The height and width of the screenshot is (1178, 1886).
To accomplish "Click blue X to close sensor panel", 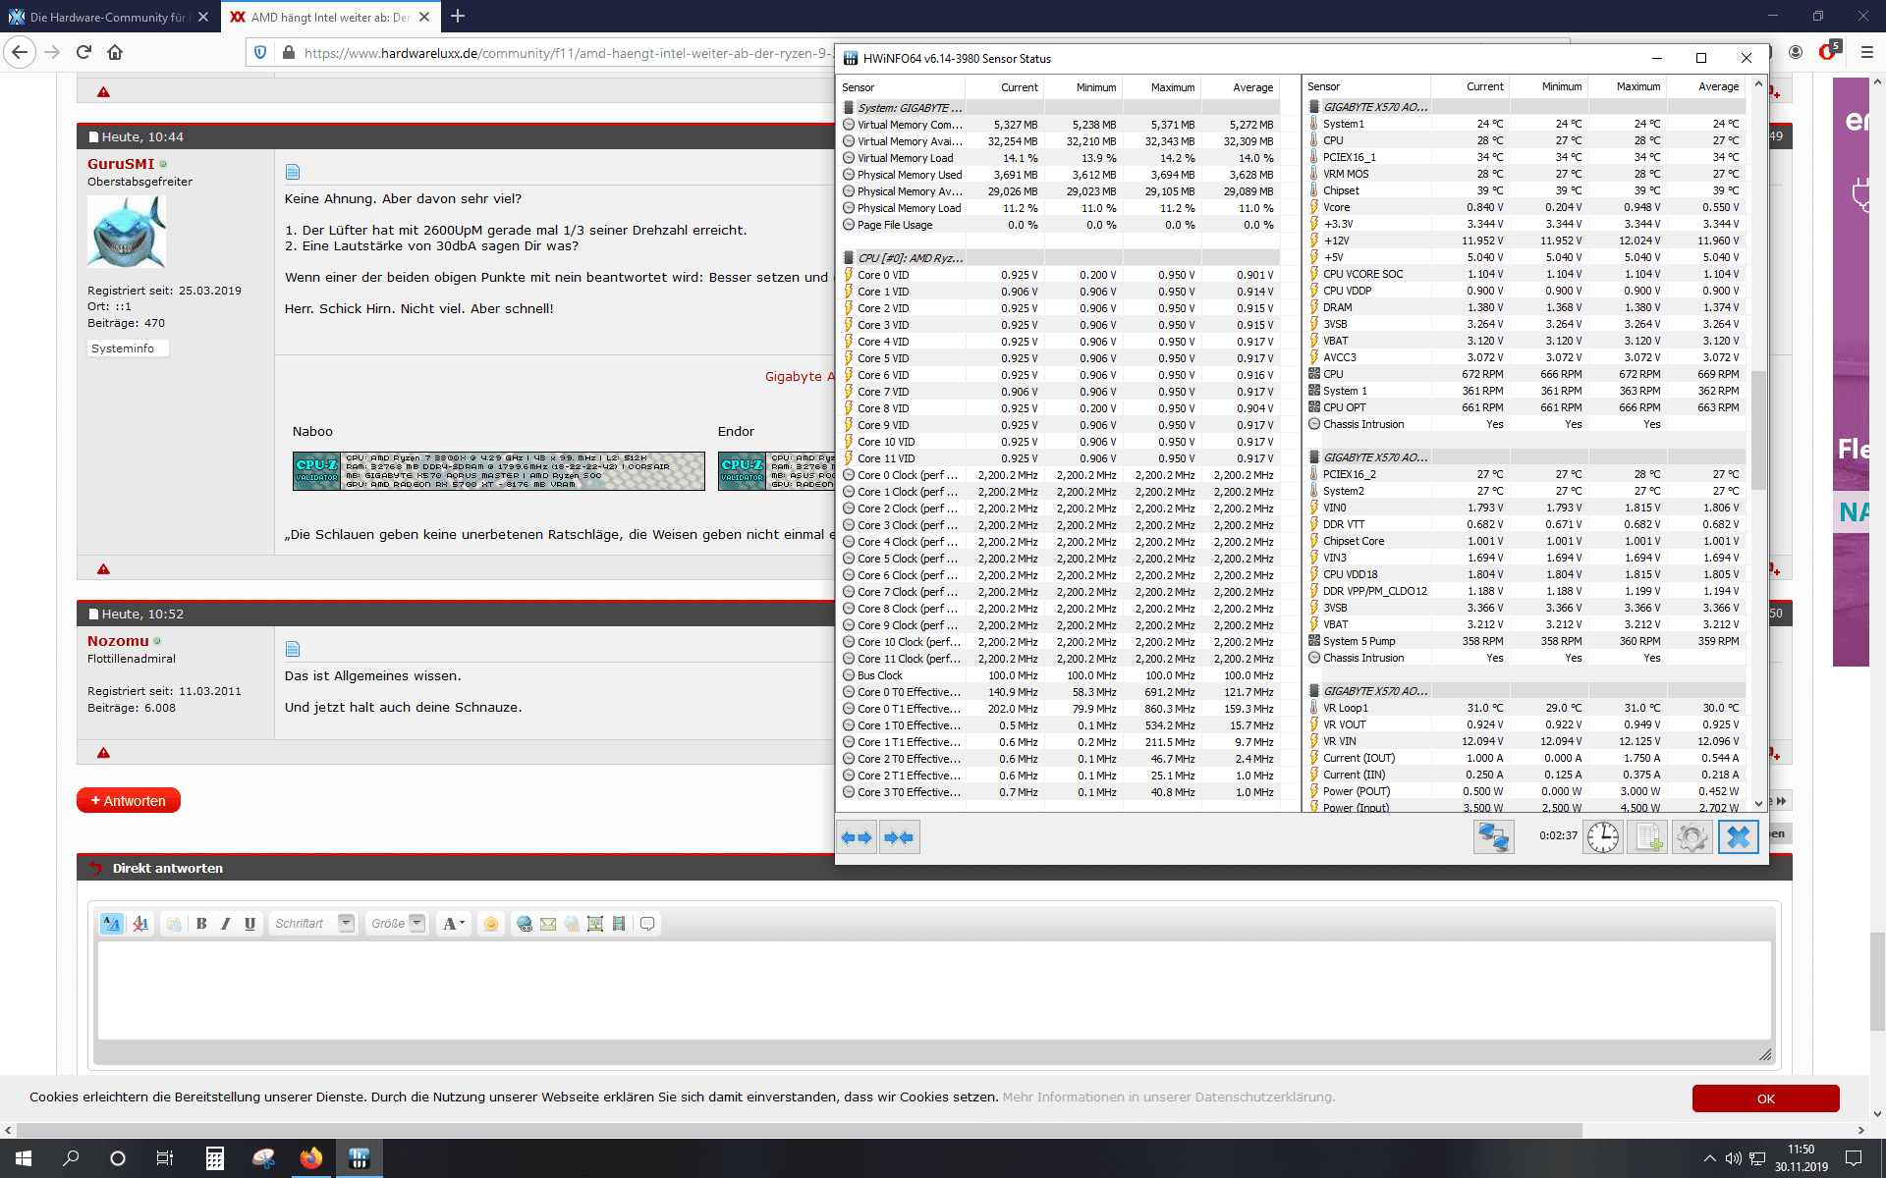I will pos(1737,837).
